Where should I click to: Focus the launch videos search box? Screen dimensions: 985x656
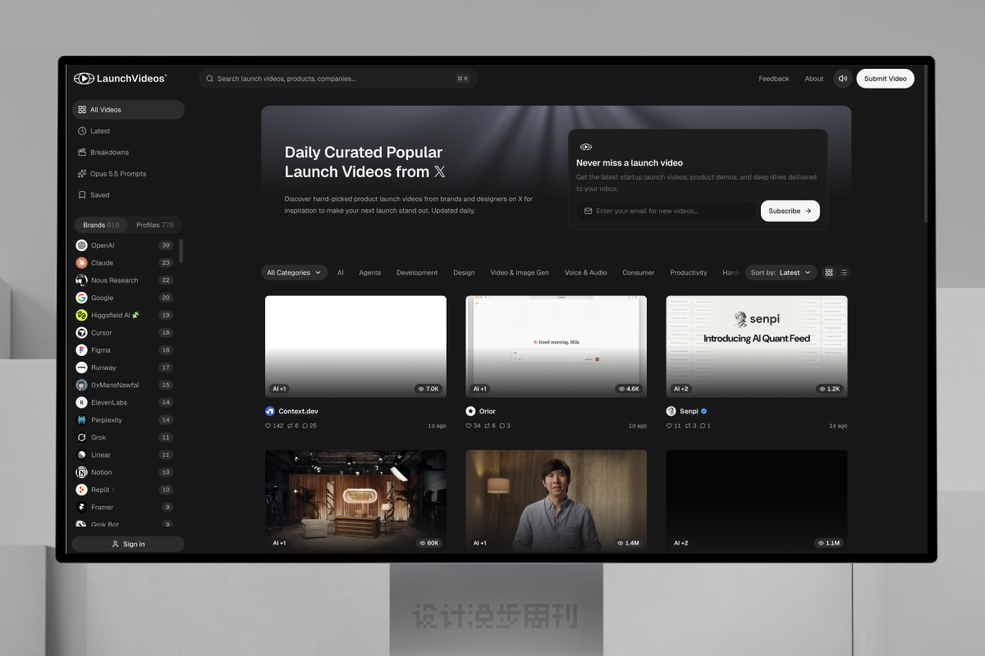(x=337, y=79)
